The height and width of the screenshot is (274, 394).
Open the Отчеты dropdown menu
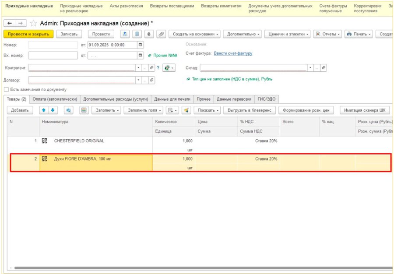pos(327,34)
